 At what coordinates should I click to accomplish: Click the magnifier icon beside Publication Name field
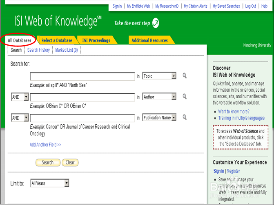185,117
